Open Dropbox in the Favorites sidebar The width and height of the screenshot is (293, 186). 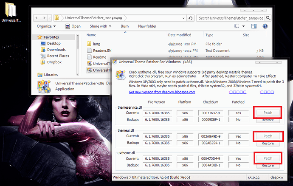54,62
